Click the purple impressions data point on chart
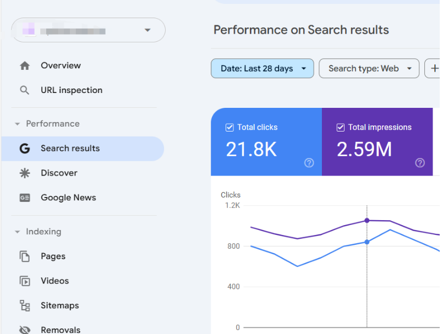The width and height of the screenshot is (443, 334). point(367,221)
